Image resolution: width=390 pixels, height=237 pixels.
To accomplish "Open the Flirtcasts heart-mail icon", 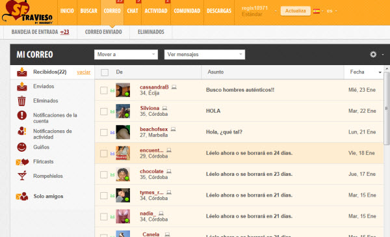I will (22, 161).
